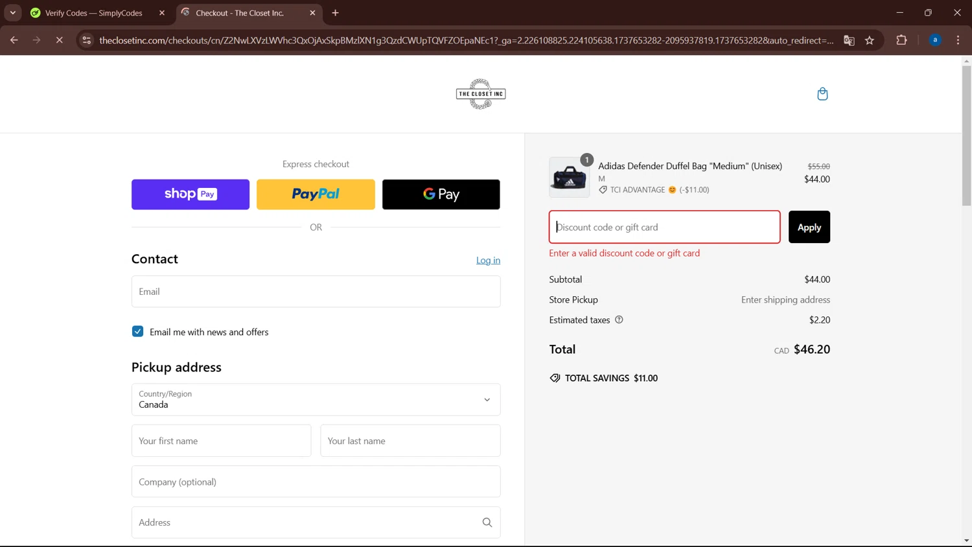Stop loading the page
Screen dimensions: 972x547
[59, 40]
